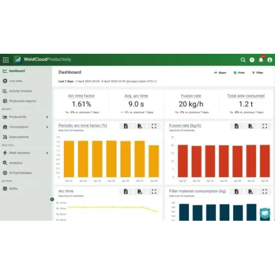Viewport: 275px width, 275px height.
Task: Export Arc time chart to Excel
Action: (x=126, y=192)
